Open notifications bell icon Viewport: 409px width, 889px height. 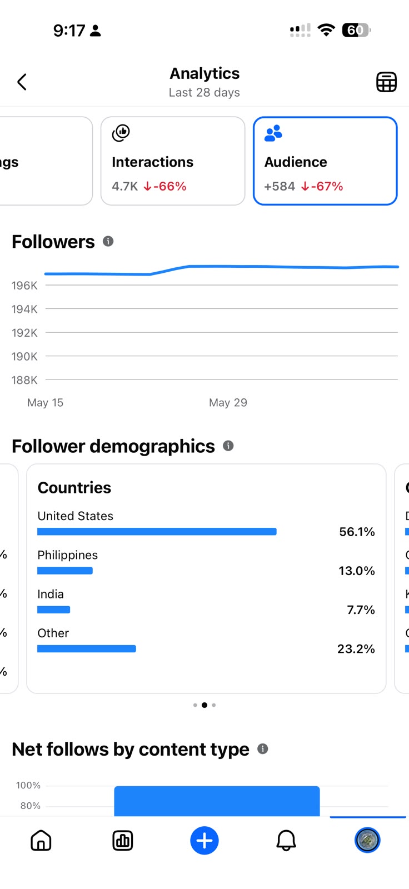286,840
